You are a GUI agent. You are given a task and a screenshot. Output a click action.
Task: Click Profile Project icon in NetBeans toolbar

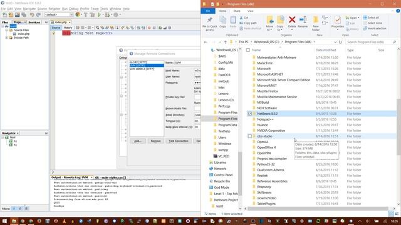coord(116,15)
